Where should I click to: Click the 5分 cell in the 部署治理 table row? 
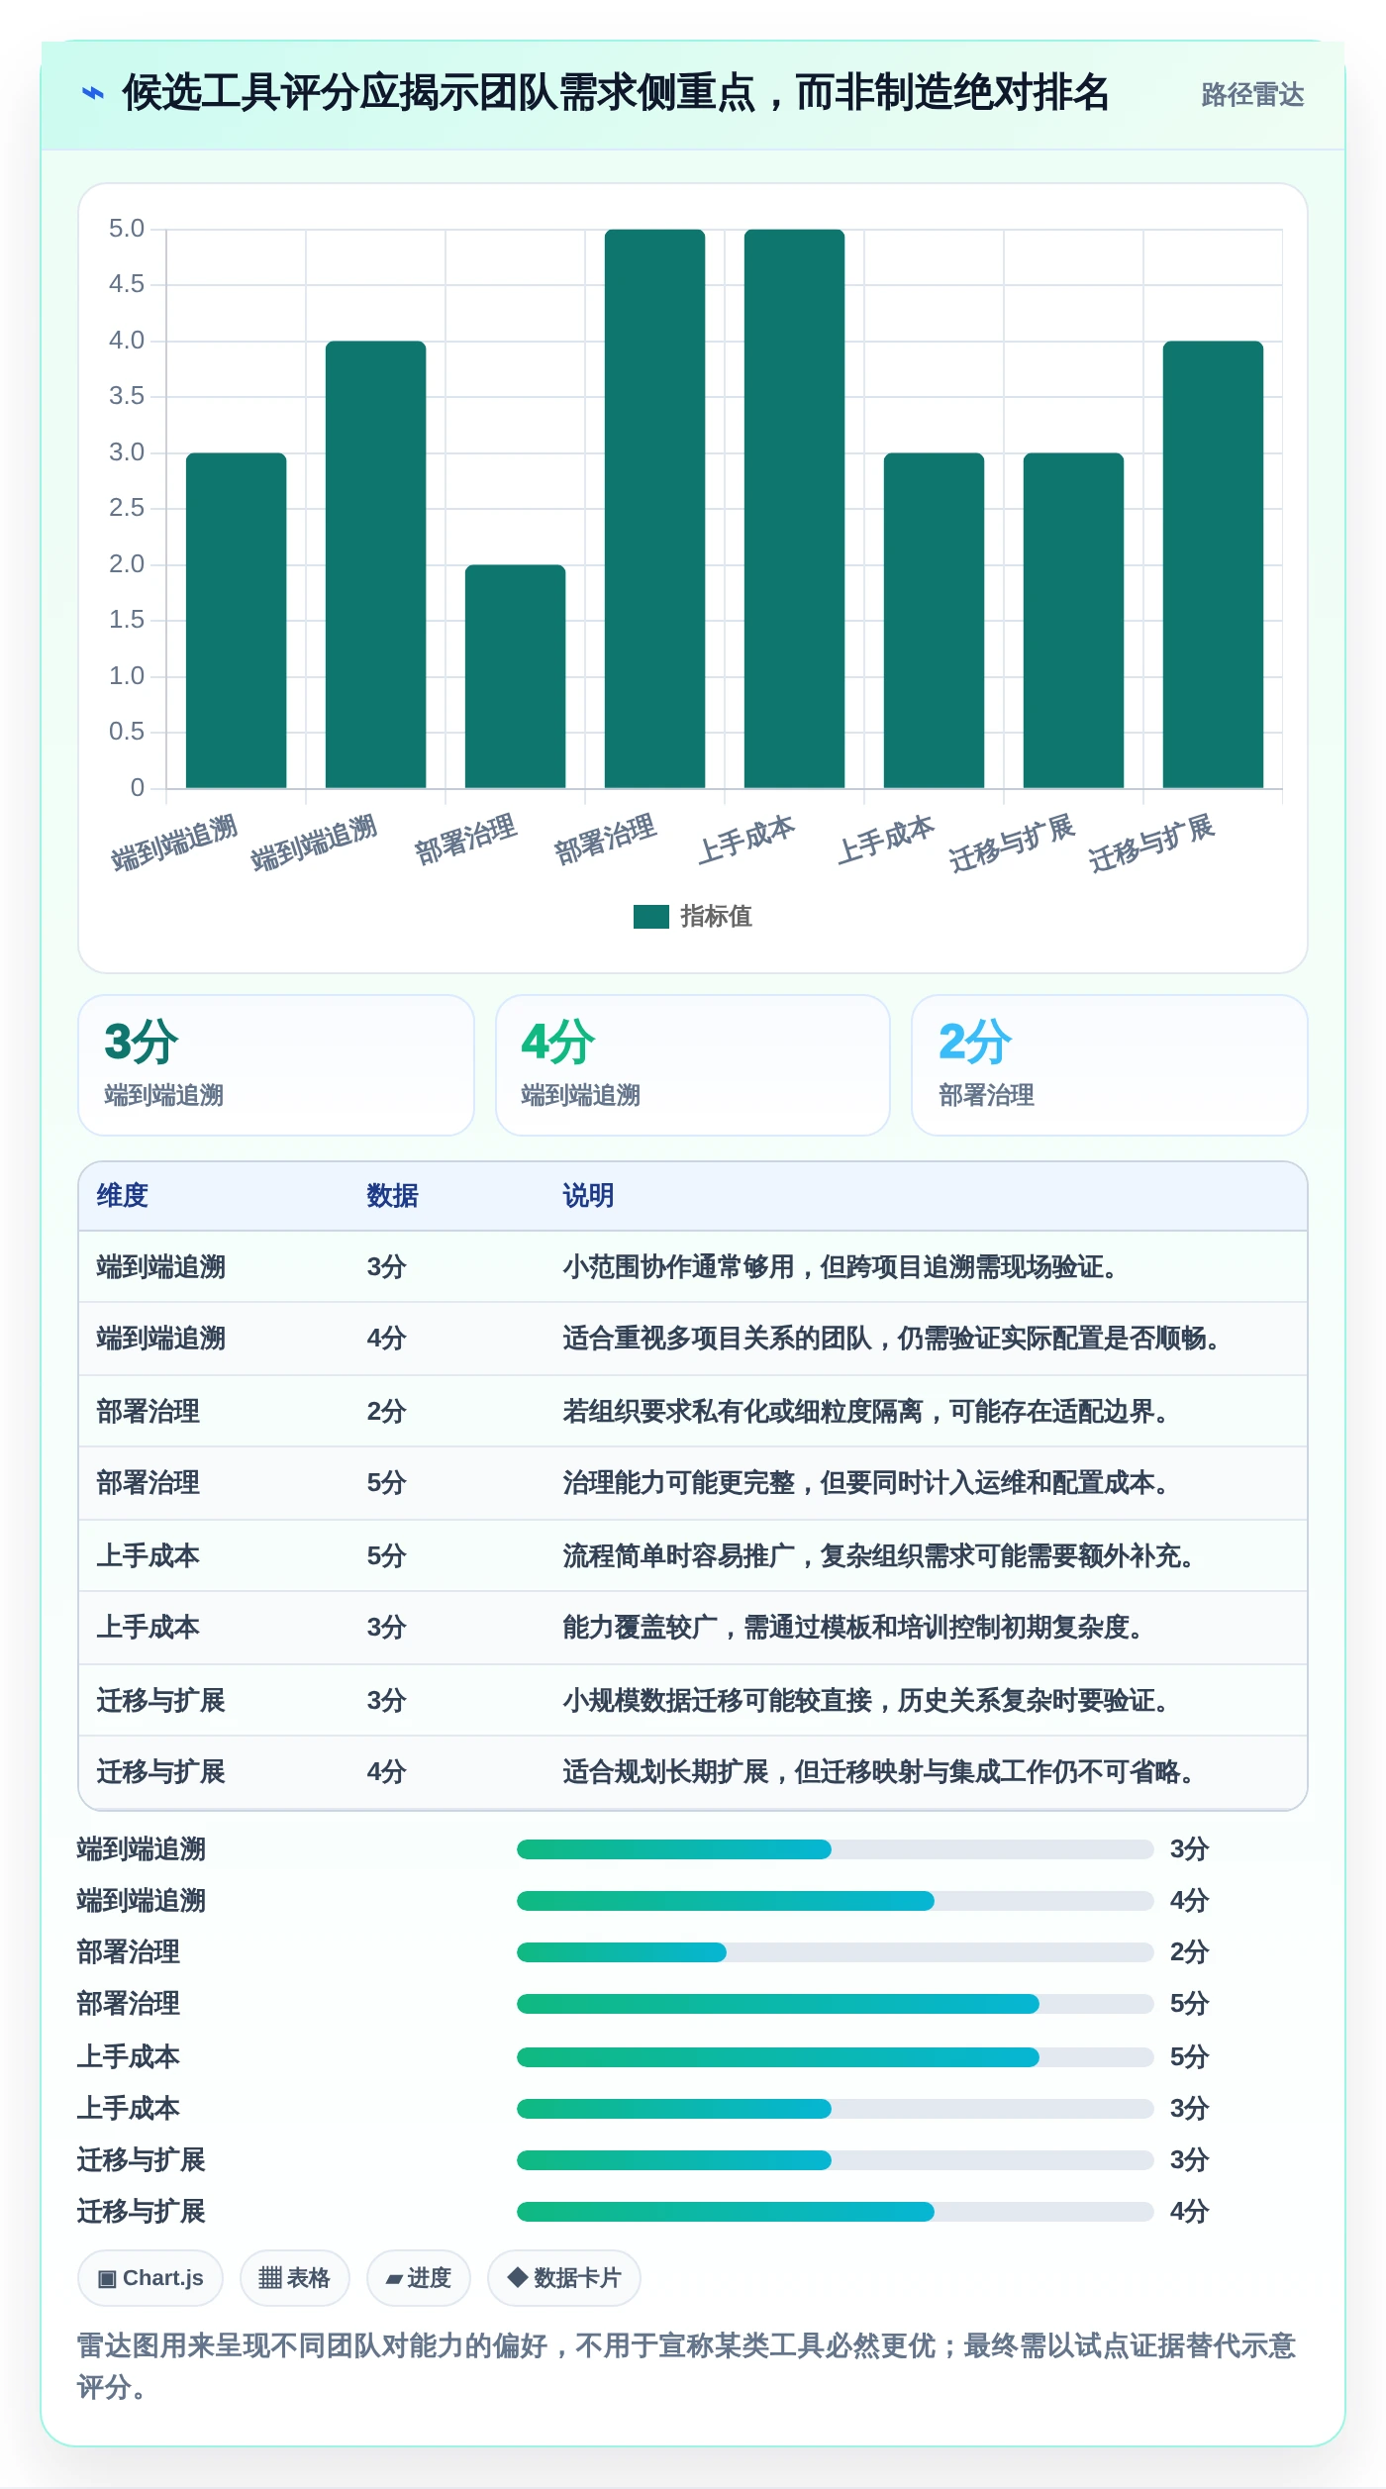(x=387, y=1483)
